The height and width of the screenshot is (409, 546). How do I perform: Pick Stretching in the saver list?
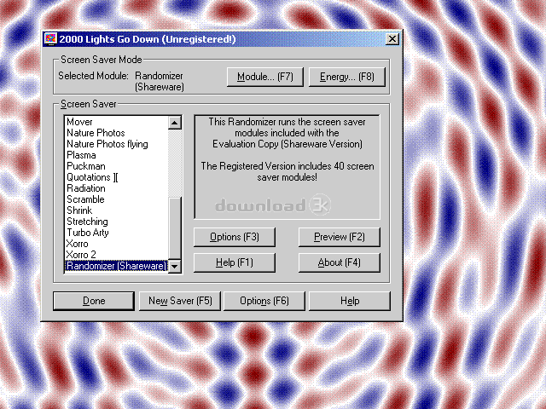116,222
